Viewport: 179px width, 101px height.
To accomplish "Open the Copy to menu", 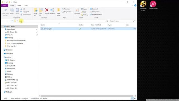I will 41,12.
